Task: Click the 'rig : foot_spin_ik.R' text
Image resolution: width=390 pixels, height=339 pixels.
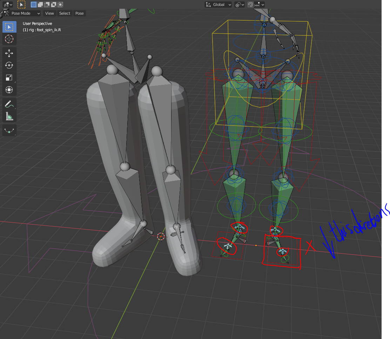Action: pyautogui.click(x=45, y=30)
